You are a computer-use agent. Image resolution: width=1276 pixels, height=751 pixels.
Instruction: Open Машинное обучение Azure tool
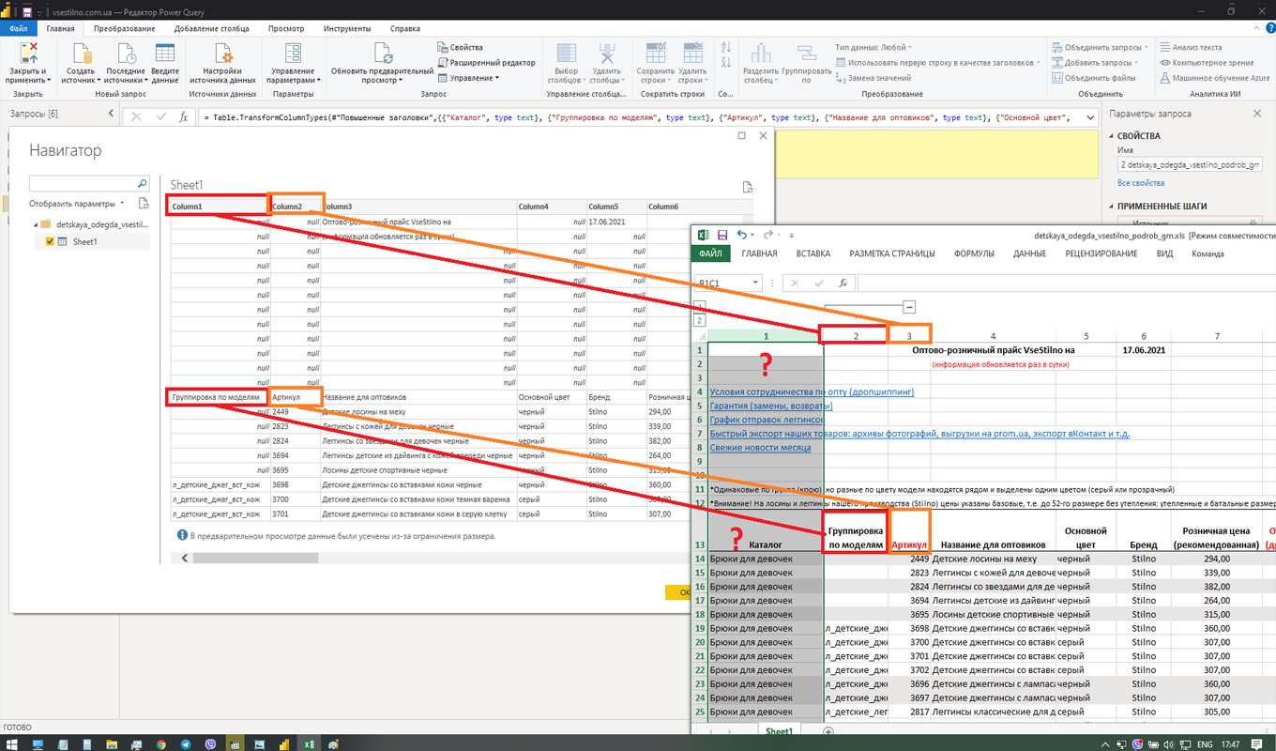tap(1214, 78)
